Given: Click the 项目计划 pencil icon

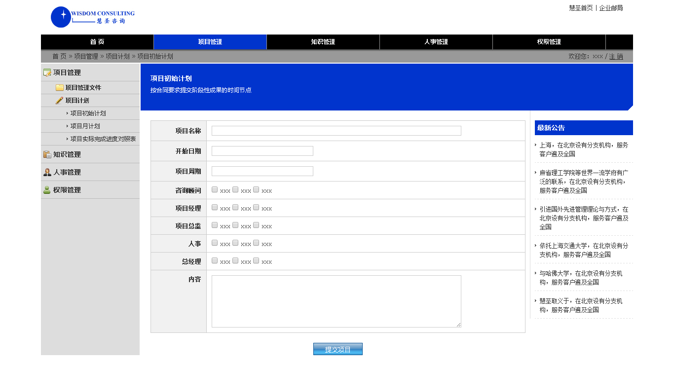Looking at the screenshot, I should coord(60,101).
